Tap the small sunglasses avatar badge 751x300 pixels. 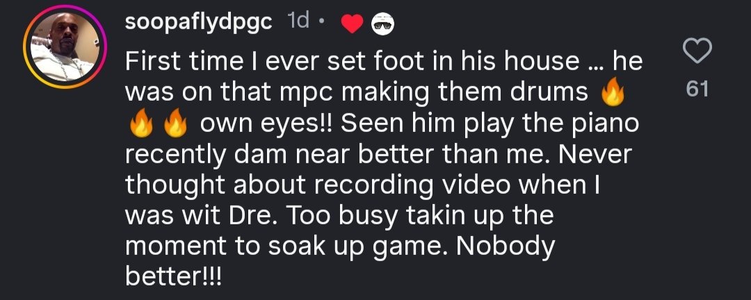tap(383, 26)
